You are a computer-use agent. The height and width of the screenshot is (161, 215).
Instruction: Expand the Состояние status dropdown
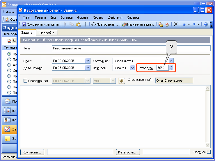click(171, 61)
